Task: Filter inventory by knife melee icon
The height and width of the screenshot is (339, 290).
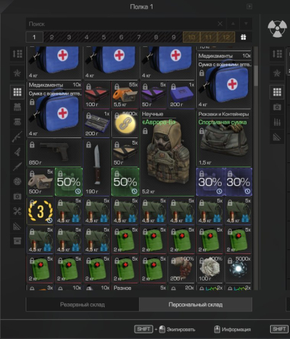Action: click(17, 167)
